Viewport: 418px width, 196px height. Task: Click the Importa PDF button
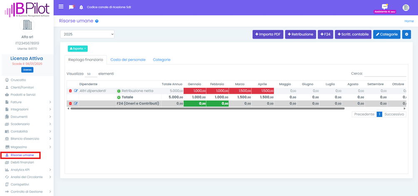pos(268,34)
